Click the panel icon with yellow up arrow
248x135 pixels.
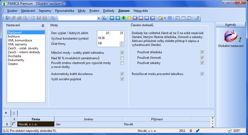(x=189, y=18)
